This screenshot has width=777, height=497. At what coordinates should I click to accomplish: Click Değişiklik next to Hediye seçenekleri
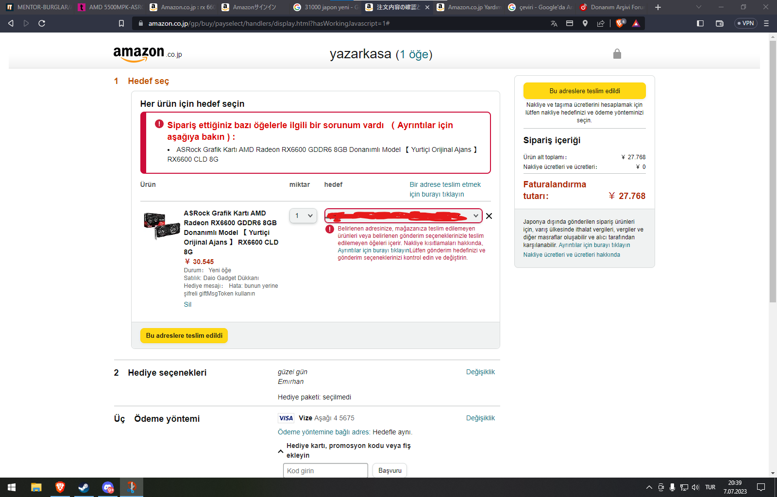pos(480,372)
